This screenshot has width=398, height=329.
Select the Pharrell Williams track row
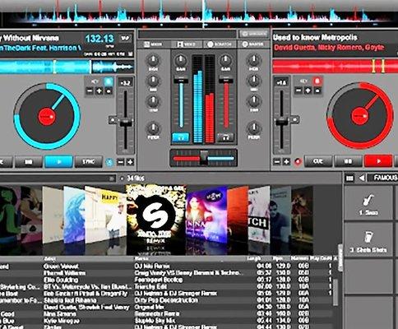coord(166,273)
